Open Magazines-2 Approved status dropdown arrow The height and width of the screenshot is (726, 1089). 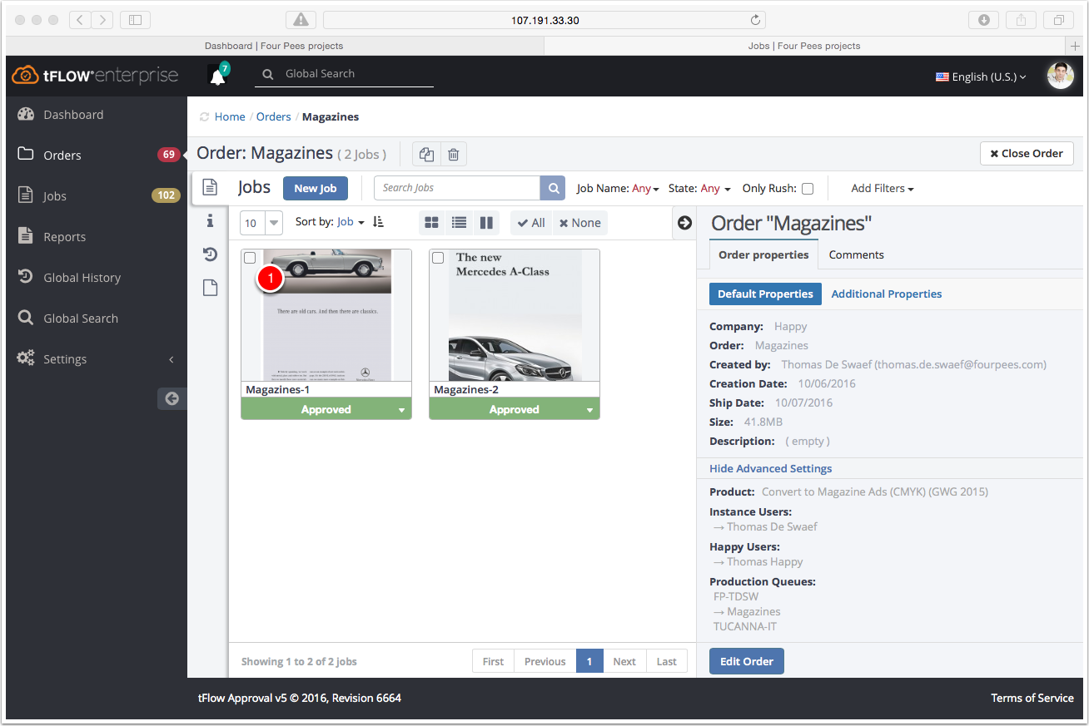589,410
